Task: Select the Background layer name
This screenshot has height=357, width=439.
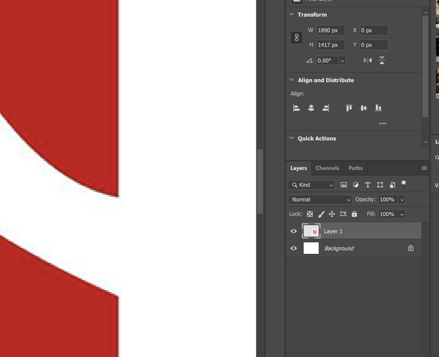Action: [x=339, y=248]
